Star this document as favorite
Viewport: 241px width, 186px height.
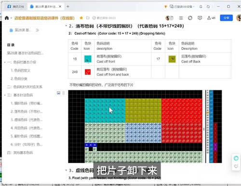click(x=81, y=18)
